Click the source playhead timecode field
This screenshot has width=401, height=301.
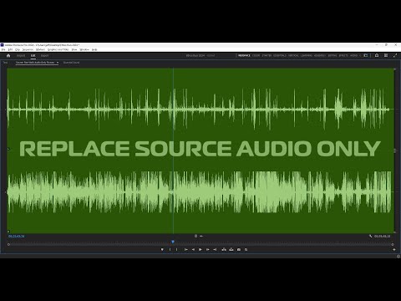point(17,237)
